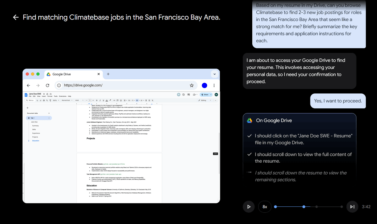Click the Education heading in the document

[x=92, y=185]
